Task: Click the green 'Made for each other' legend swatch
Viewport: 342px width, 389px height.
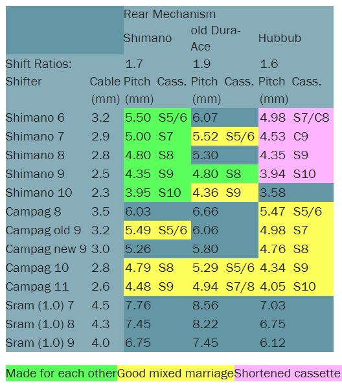Action: [62, 373]
